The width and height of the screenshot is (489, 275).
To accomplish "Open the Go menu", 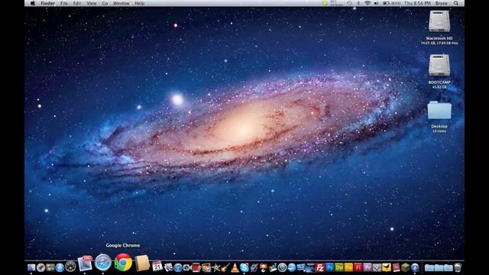I will [105, 3].
